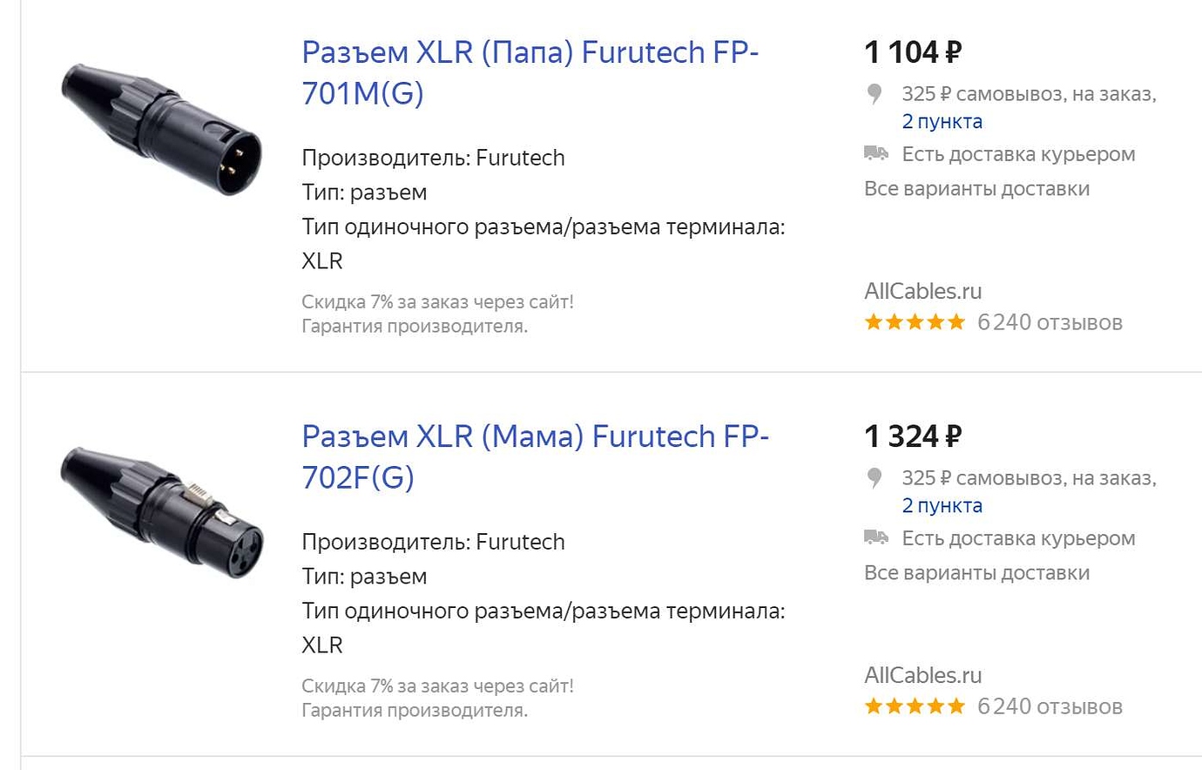Click the star rating in the second listing
Image resolution: width=1202 pixels, height=770 pixels.
[915, 706]
